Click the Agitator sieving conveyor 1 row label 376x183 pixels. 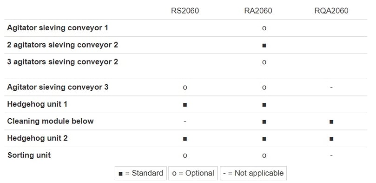[x=58, y=28]
